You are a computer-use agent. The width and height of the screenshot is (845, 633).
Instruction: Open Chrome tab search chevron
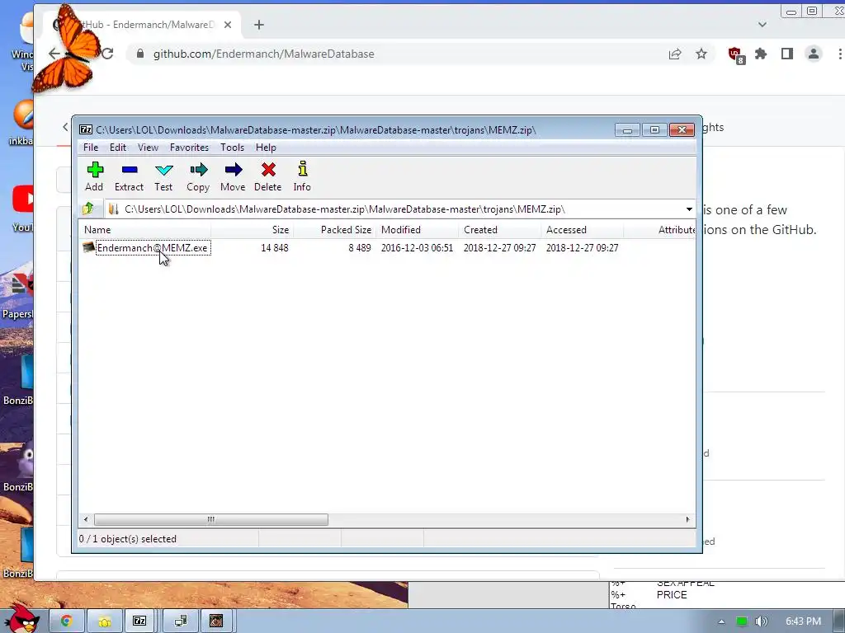pos(762,24)
